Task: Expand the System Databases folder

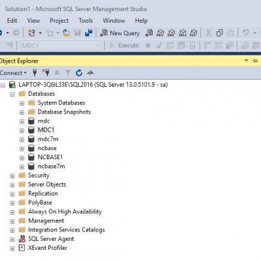Action: click(x=22, y=103)
